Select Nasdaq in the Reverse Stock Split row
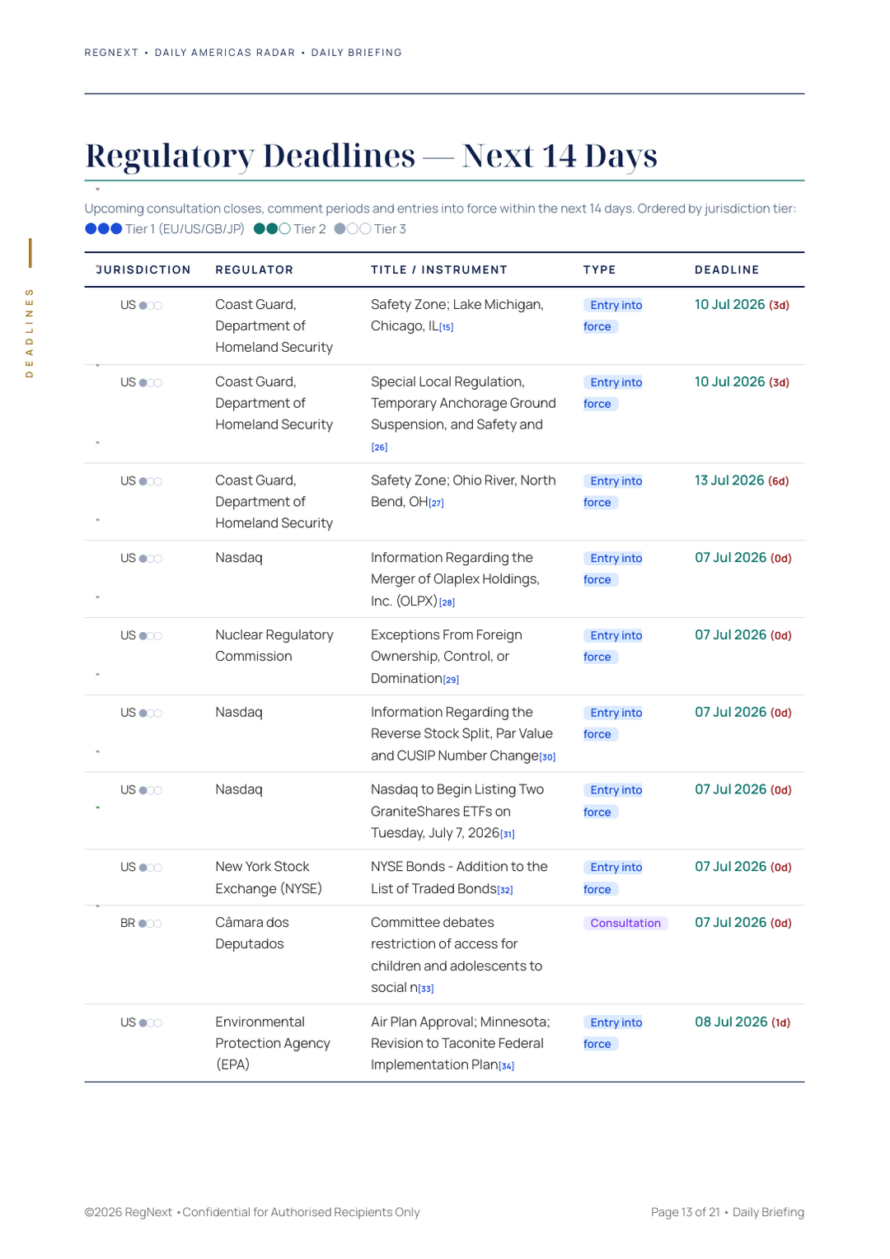 239,712
